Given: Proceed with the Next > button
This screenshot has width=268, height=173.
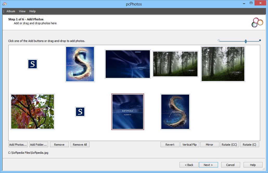Looking at the screenshot, I should (208, 165).
